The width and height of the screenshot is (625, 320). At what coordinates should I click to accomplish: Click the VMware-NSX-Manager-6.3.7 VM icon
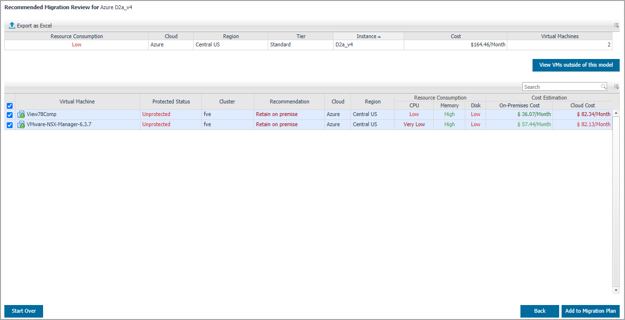(x=21, y=125)
